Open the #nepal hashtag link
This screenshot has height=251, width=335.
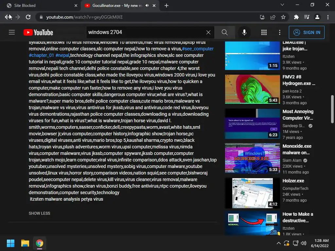coord(62,55)
